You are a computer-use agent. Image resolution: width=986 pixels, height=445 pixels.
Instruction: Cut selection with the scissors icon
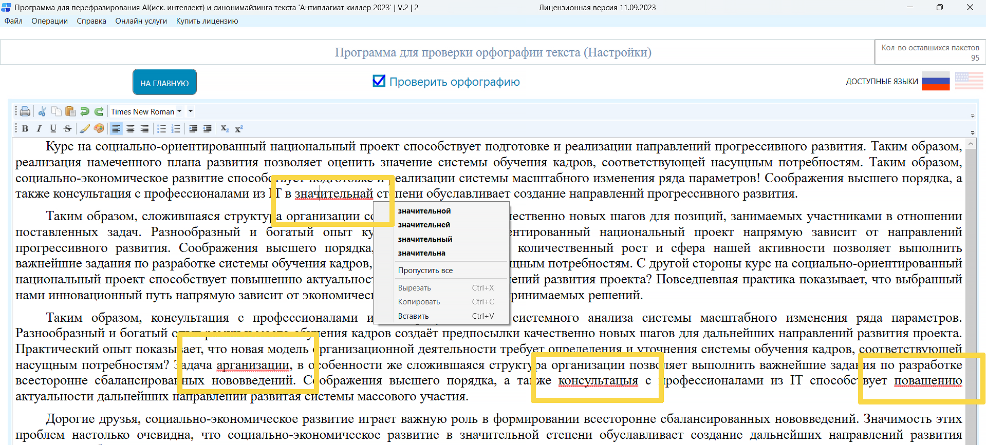coord(42,111)
